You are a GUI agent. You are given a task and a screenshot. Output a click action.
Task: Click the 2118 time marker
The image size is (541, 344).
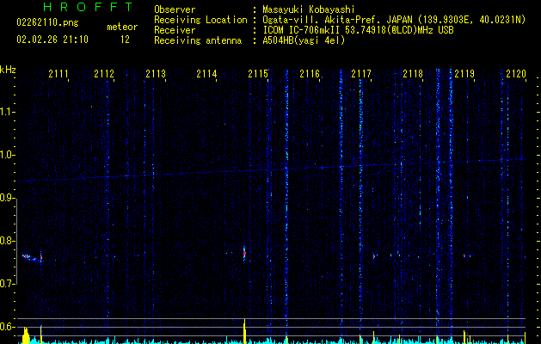(x=413, y=74)
